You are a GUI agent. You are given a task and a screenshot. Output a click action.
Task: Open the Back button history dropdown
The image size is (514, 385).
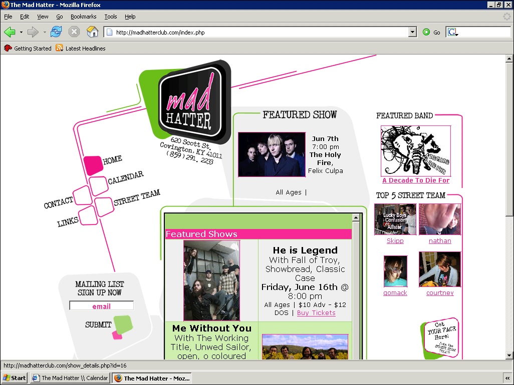pos(21,32)
